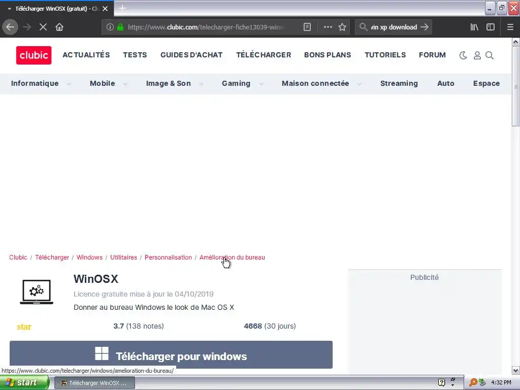Viewport: 520px width, 390px height.
Task: Click the magnifier icon in the search box
Action: coord(363,27)
